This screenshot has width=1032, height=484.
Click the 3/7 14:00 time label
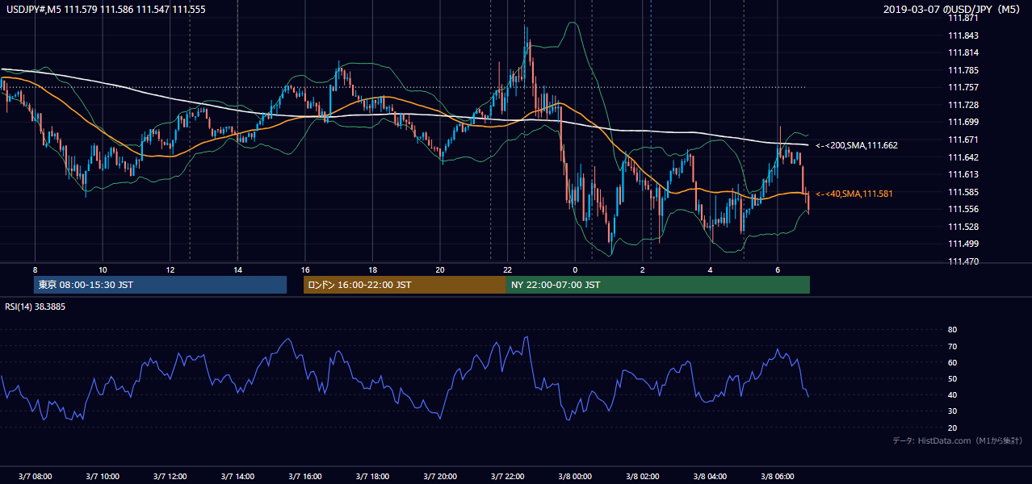237,476
